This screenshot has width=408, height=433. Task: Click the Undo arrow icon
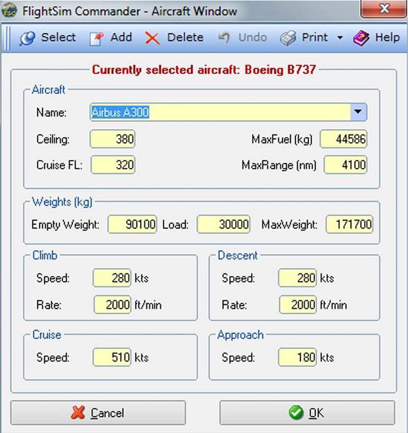pos(224,38)
